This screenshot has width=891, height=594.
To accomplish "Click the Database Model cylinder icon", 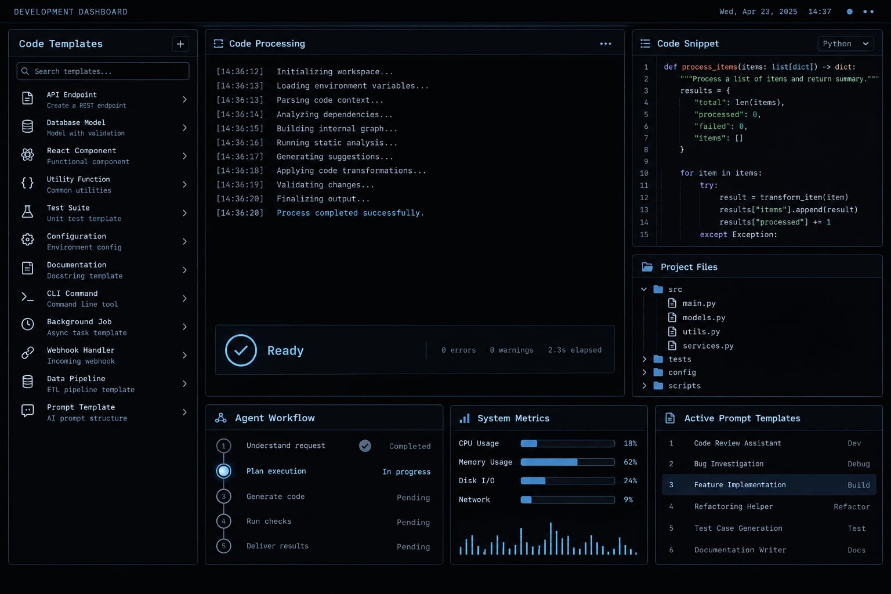I will click(27, 126).
